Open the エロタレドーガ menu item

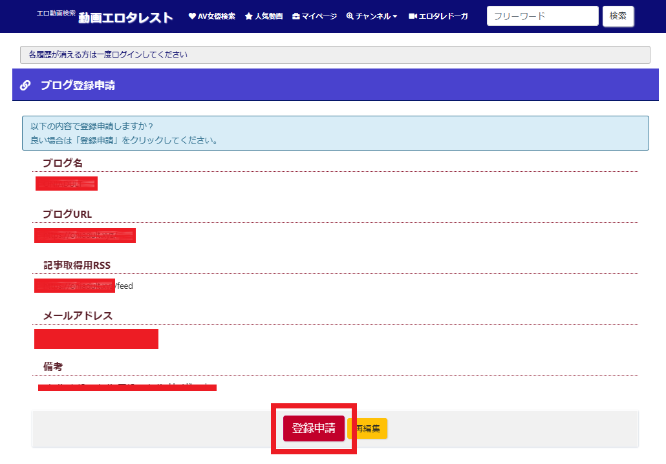click(x=443, y=16)
